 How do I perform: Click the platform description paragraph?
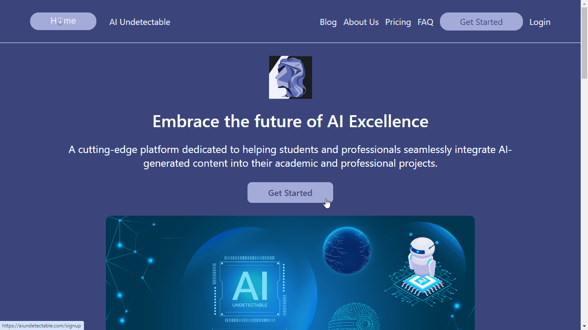291,156
